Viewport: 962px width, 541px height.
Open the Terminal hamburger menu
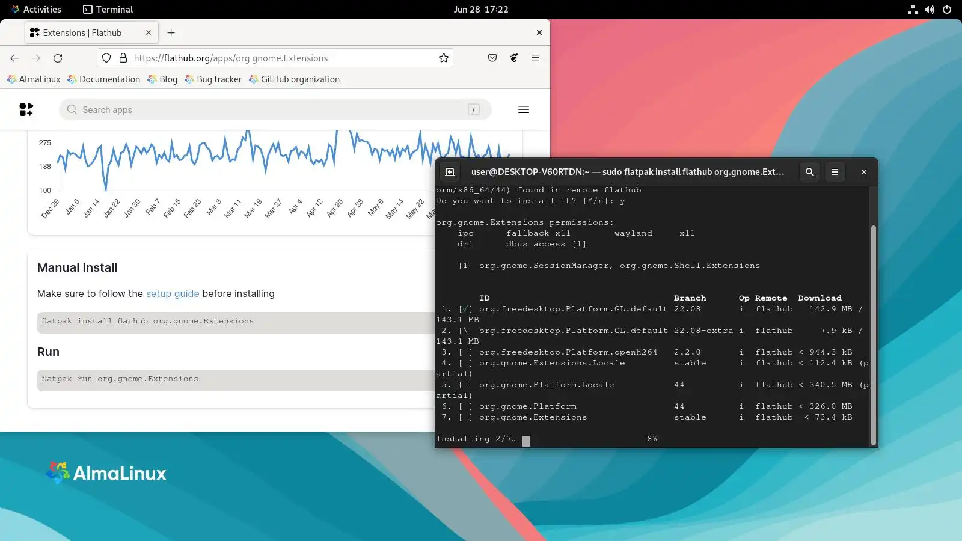835,172
